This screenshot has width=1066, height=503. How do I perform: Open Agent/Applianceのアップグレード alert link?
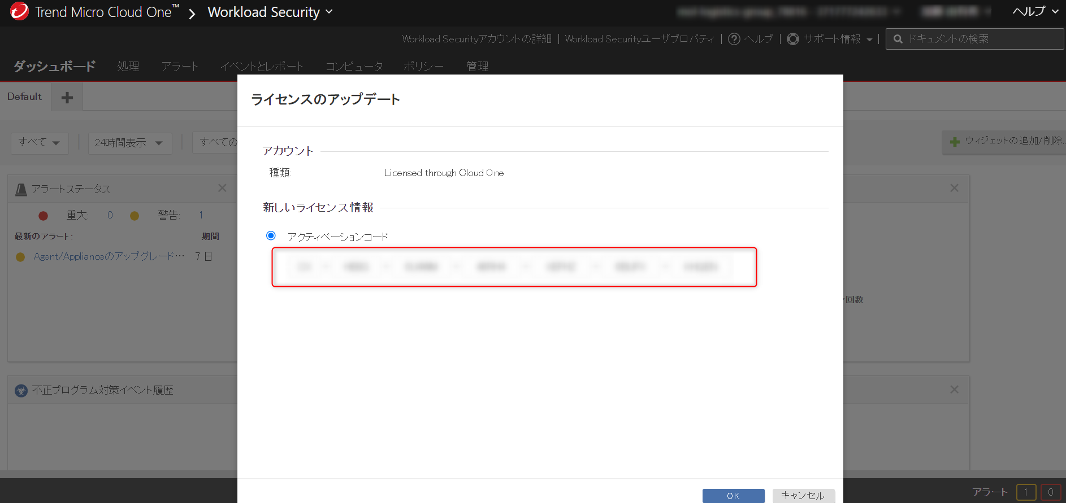click(109, 256)
